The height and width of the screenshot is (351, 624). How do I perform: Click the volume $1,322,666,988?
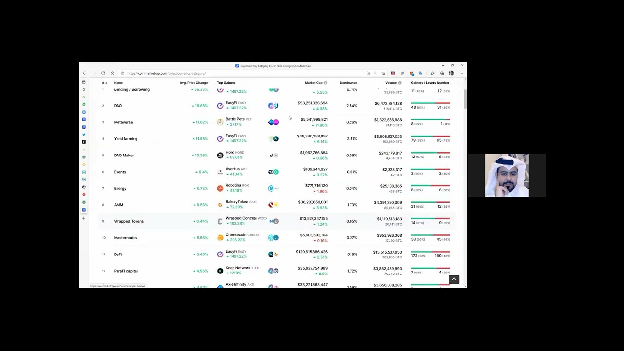pyautogui.click(x=388, y=120)
